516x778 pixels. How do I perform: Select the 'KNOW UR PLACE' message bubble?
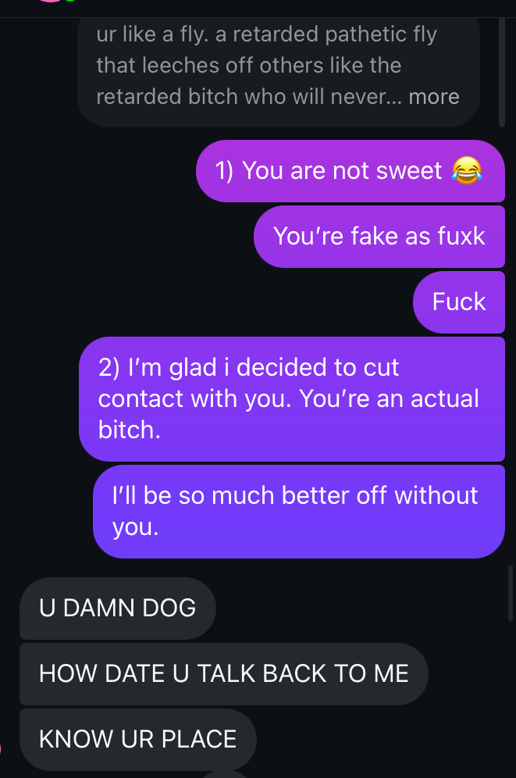138,739
